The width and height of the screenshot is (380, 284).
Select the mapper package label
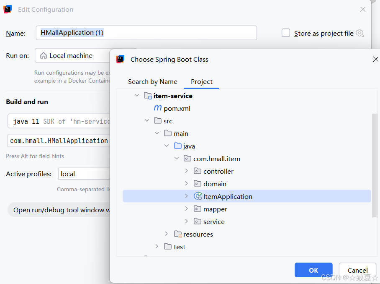pyautogui.click(x=215, y=209)
